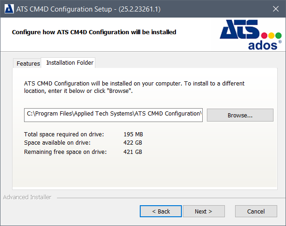
Task: Click the window title text in title bar
Action: 89,9
